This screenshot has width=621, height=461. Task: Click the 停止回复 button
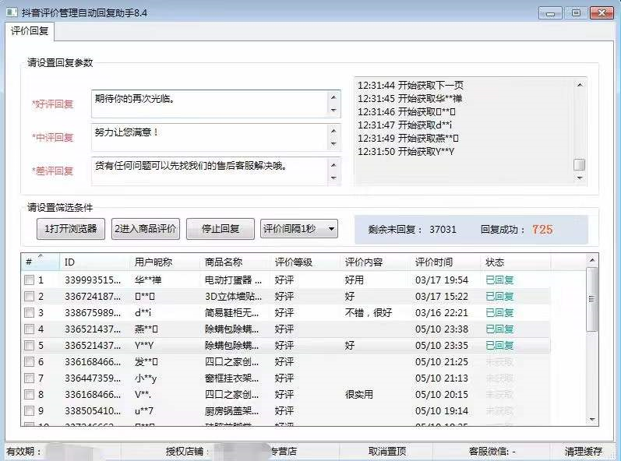point(221,229)
